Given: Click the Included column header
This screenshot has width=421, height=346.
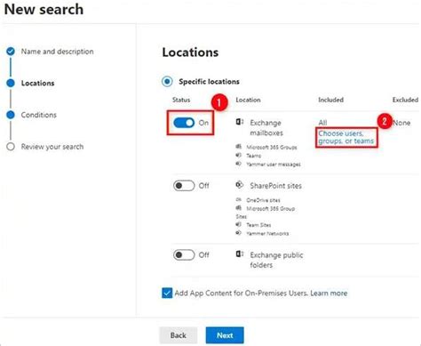Looking at the screenshot, I should (x=330, y=100).
